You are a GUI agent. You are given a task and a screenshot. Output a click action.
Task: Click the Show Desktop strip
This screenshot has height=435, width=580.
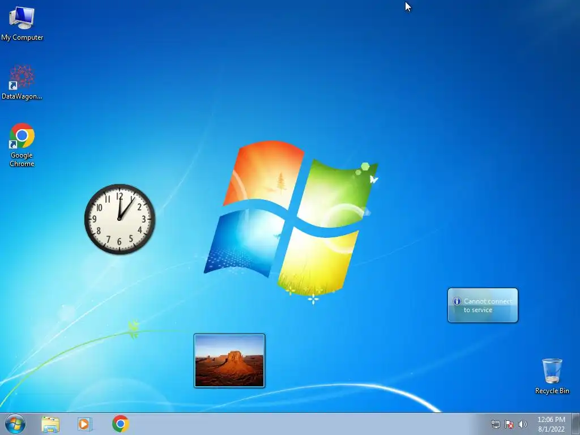point(575,424)
